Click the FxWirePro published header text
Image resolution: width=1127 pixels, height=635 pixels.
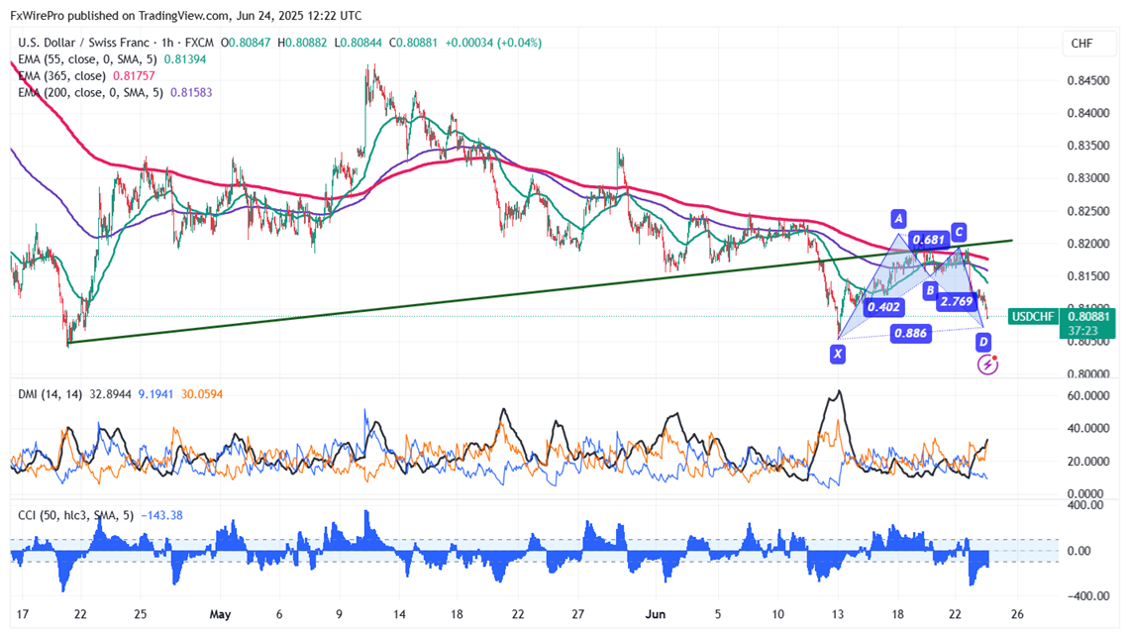(186, 15)
